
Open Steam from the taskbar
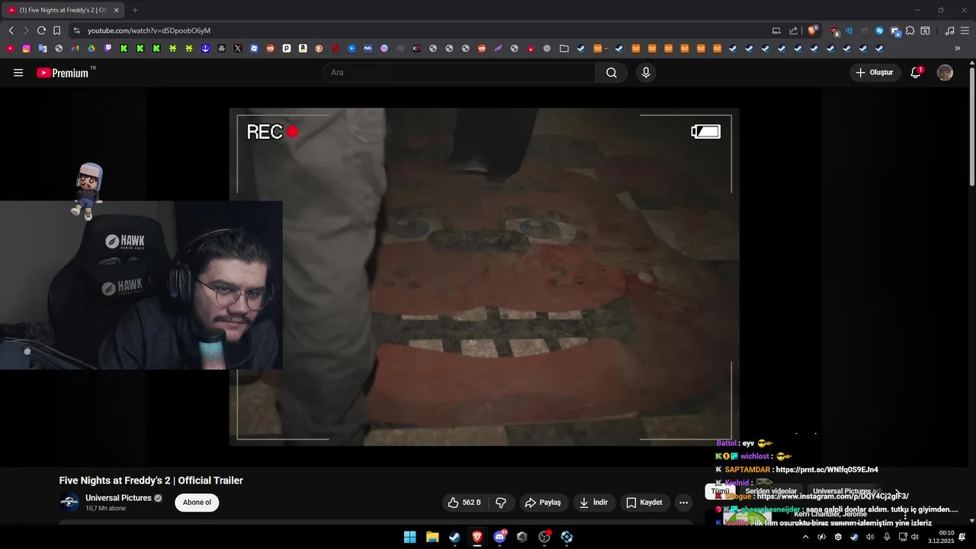454,537
